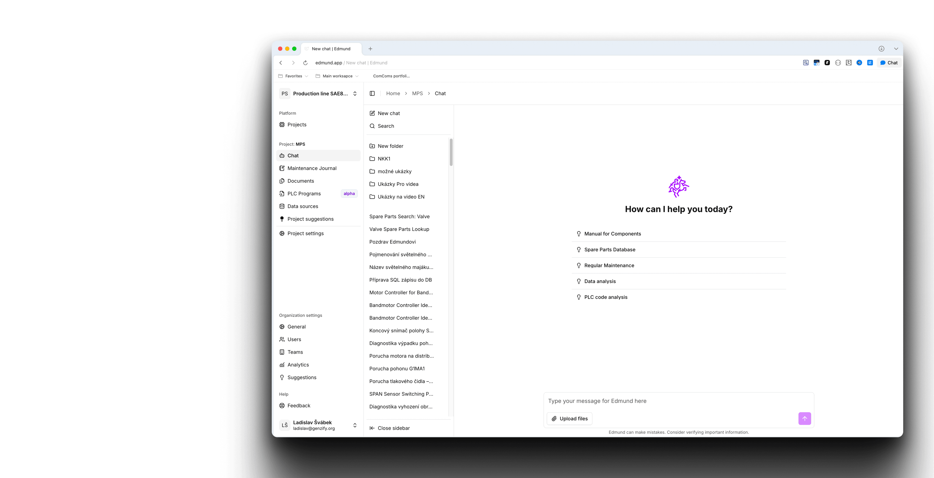Select the New chat | Edmund tab
This screenshot has width=934, height=478.
[331, 49]
